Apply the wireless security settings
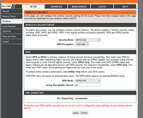 click(x=76, y=113)
